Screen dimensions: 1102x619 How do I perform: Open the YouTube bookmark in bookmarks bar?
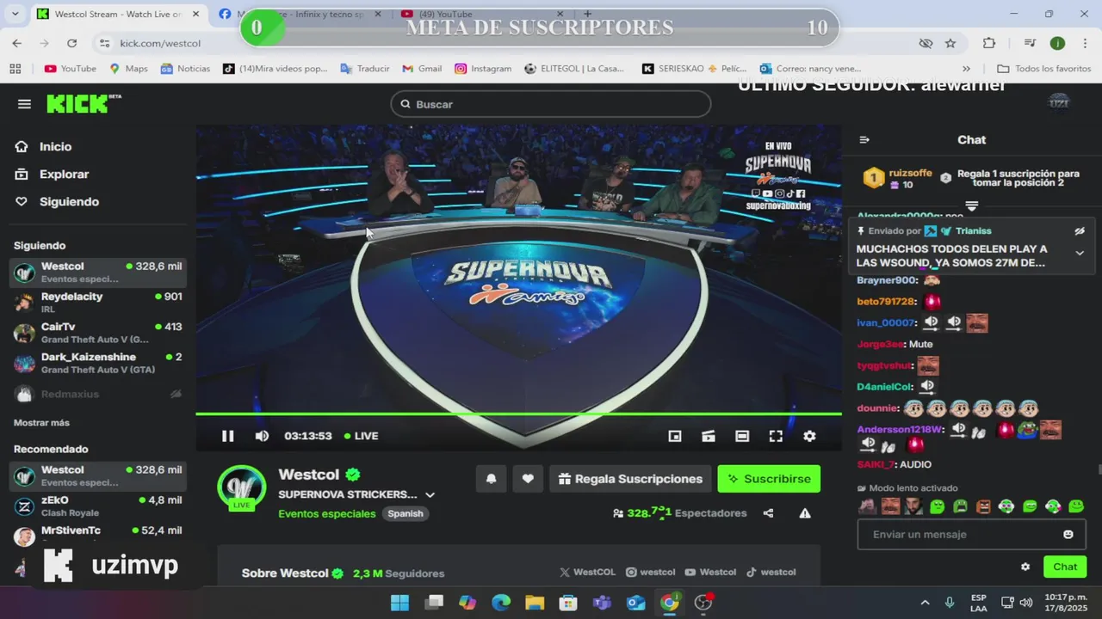coord(70,69)
